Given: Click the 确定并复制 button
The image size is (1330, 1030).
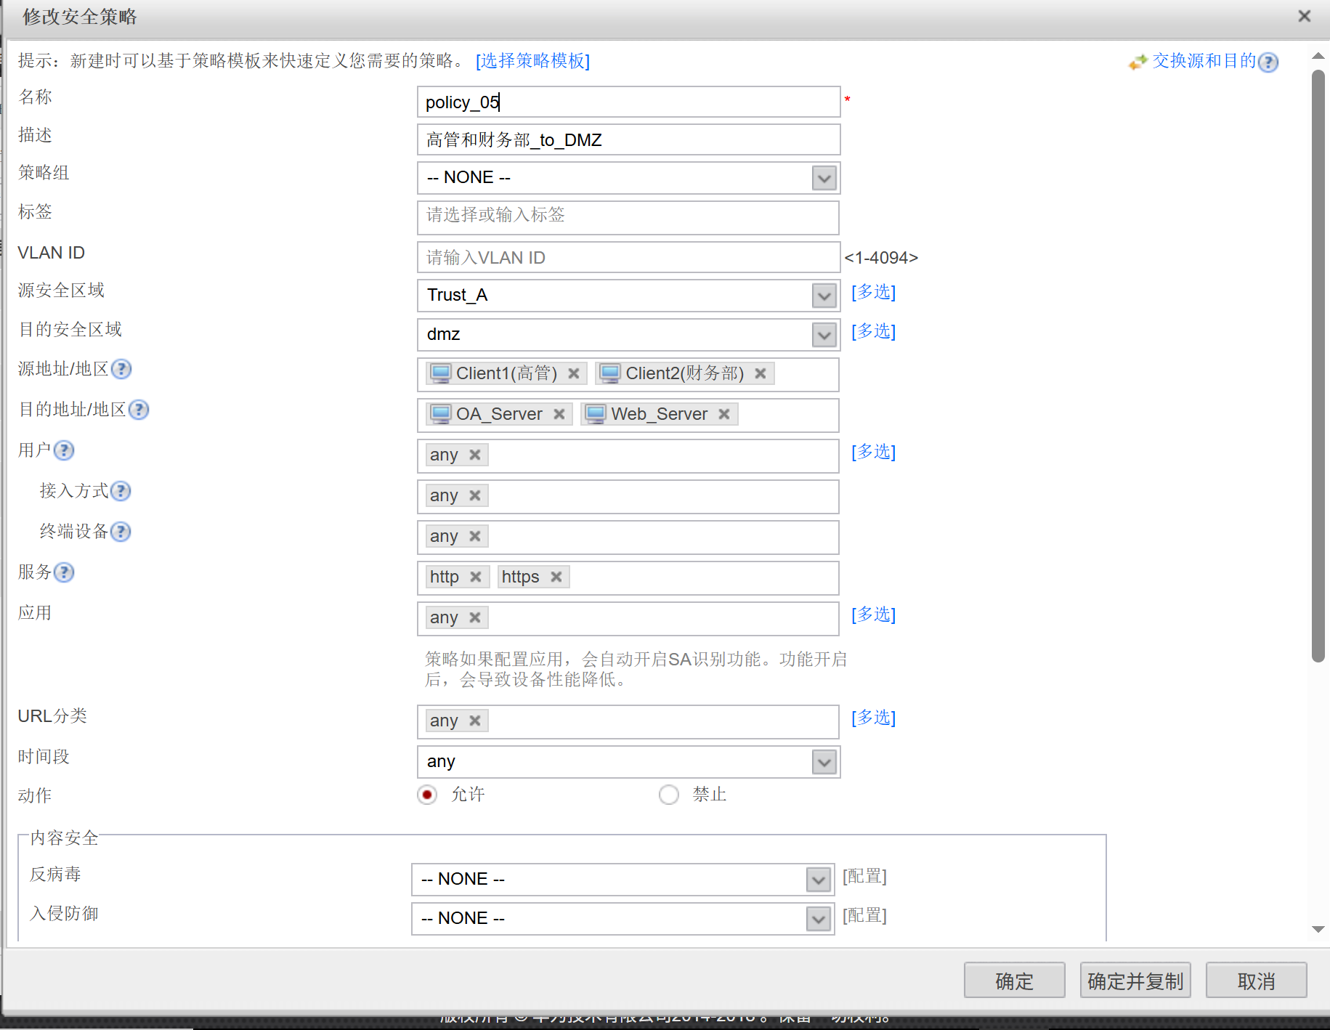Looking at the screenshot, I should coord(1135,981).
